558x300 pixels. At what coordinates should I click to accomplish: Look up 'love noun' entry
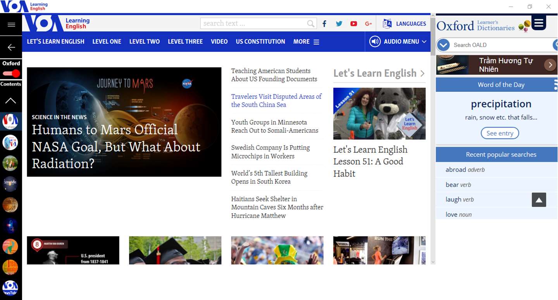point(458,214)
